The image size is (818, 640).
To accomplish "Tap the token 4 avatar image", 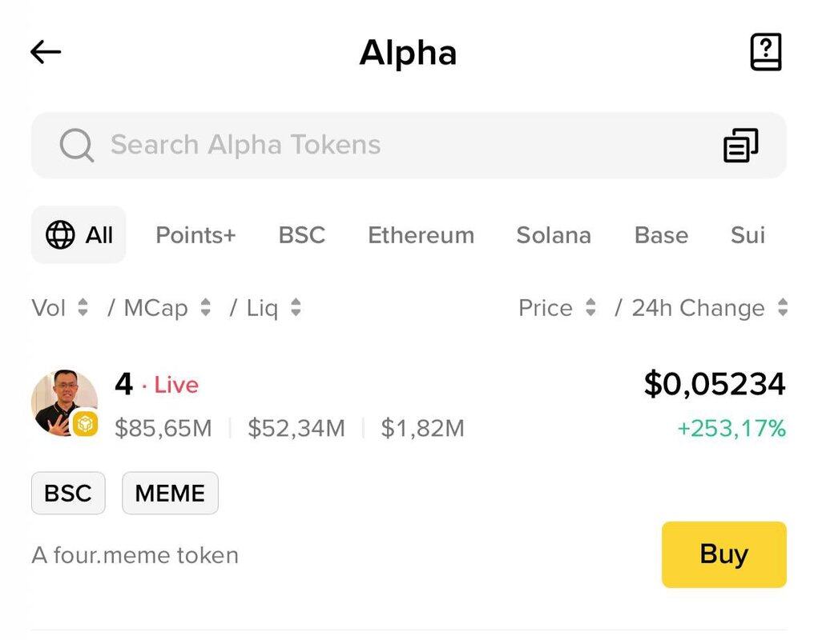I will tap(61, 401).
